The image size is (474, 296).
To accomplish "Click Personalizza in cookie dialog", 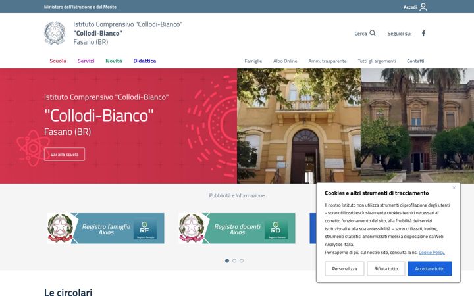I will pos(344,268).
